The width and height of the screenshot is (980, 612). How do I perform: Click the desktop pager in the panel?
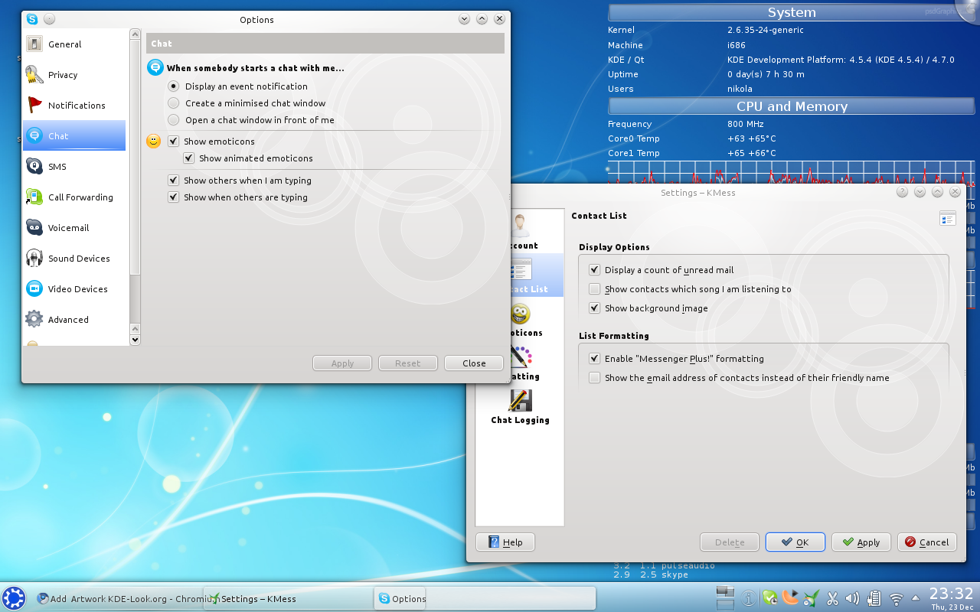[x=725, y=598]
